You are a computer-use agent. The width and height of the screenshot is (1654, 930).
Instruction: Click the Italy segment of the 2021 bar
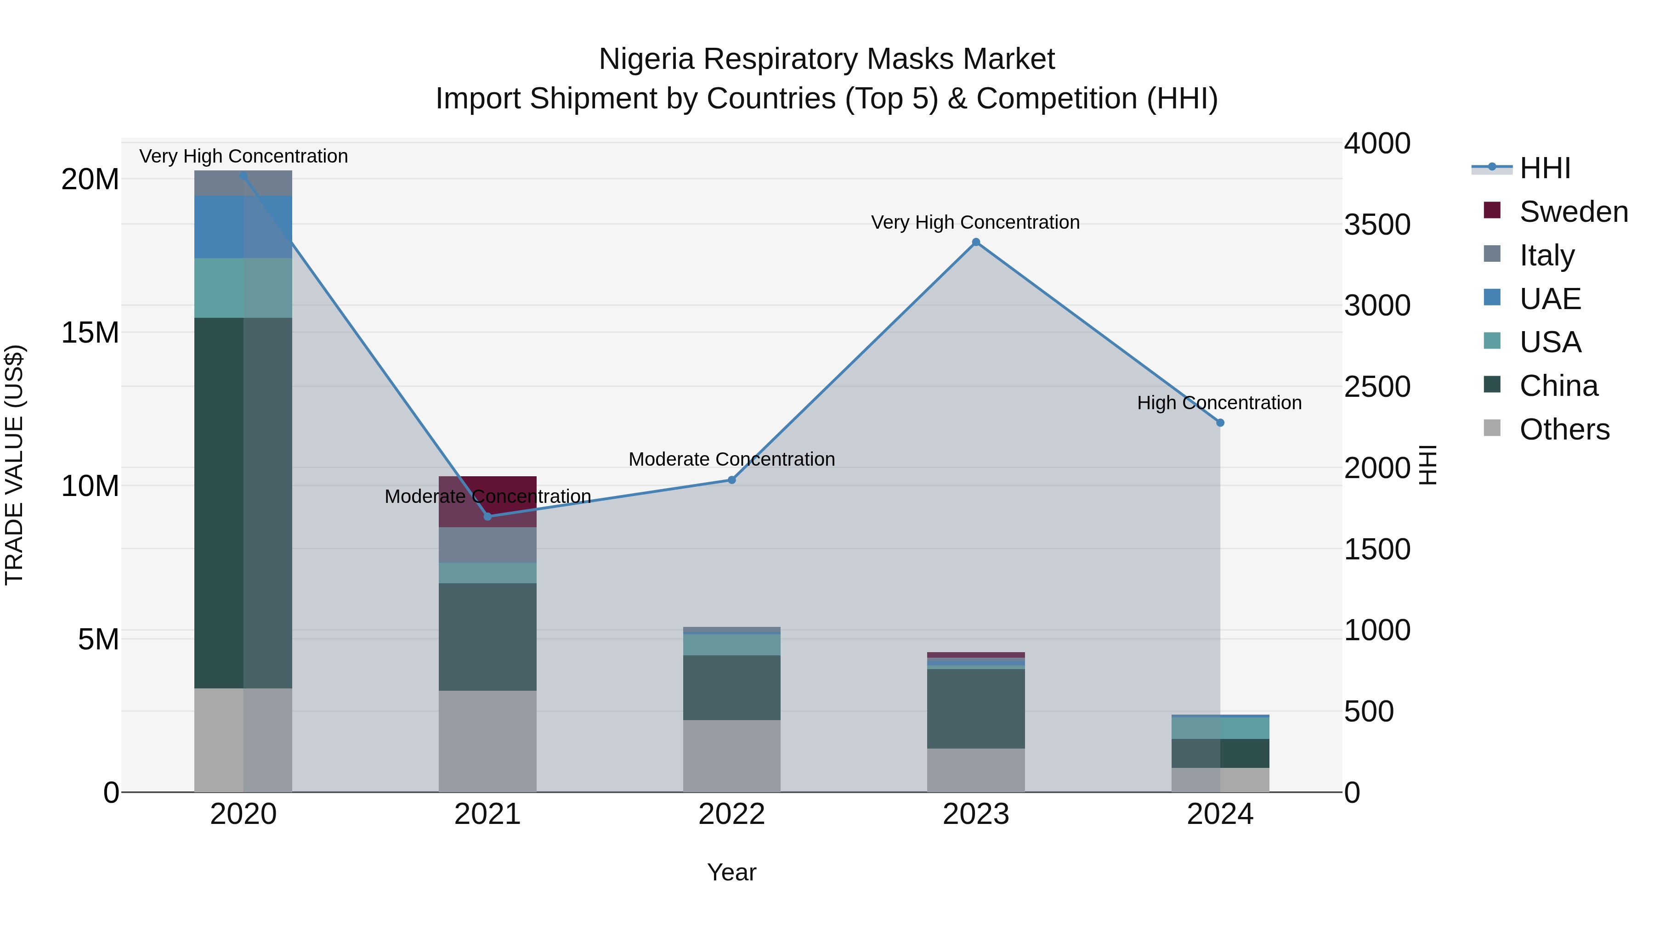click(x=487, y=546)
